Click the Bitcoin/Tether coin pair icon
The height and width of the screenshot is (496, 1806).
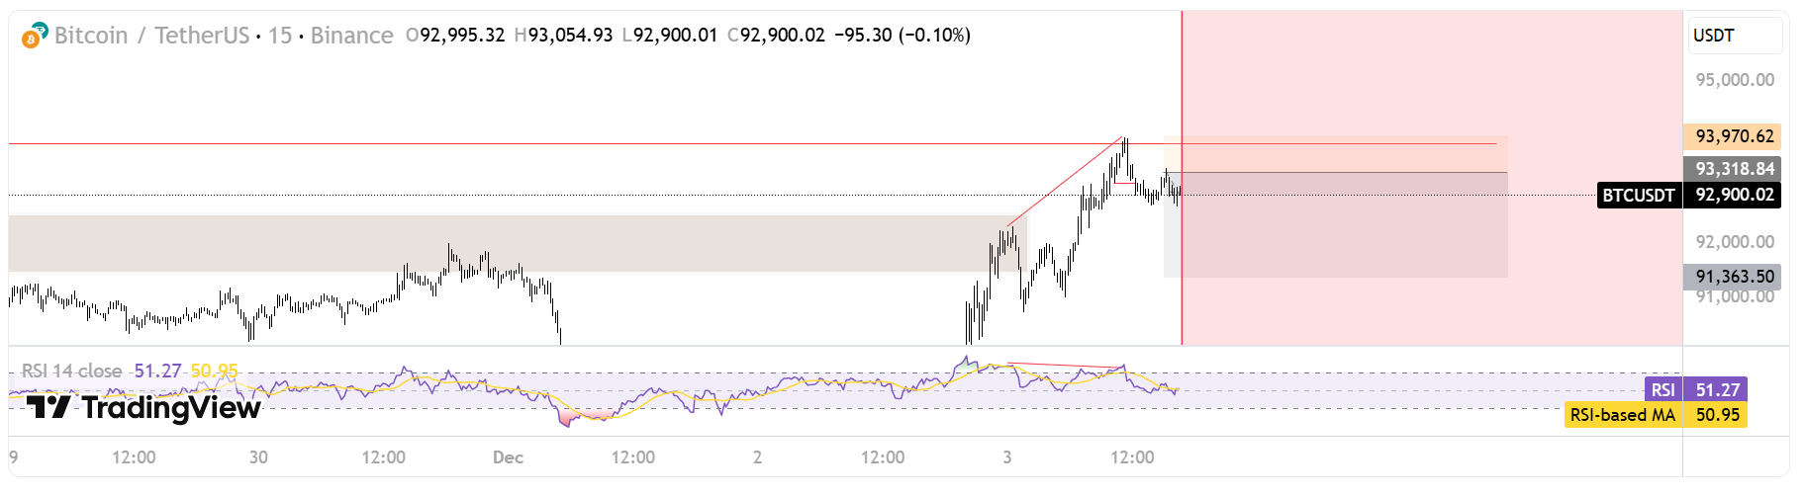(35, 36)
